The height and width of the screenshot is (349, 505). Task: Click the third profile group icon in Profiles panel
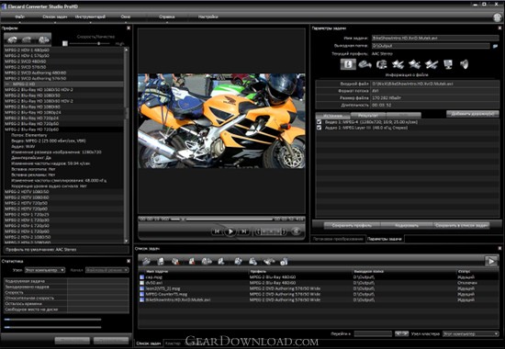tap(44, 39)
